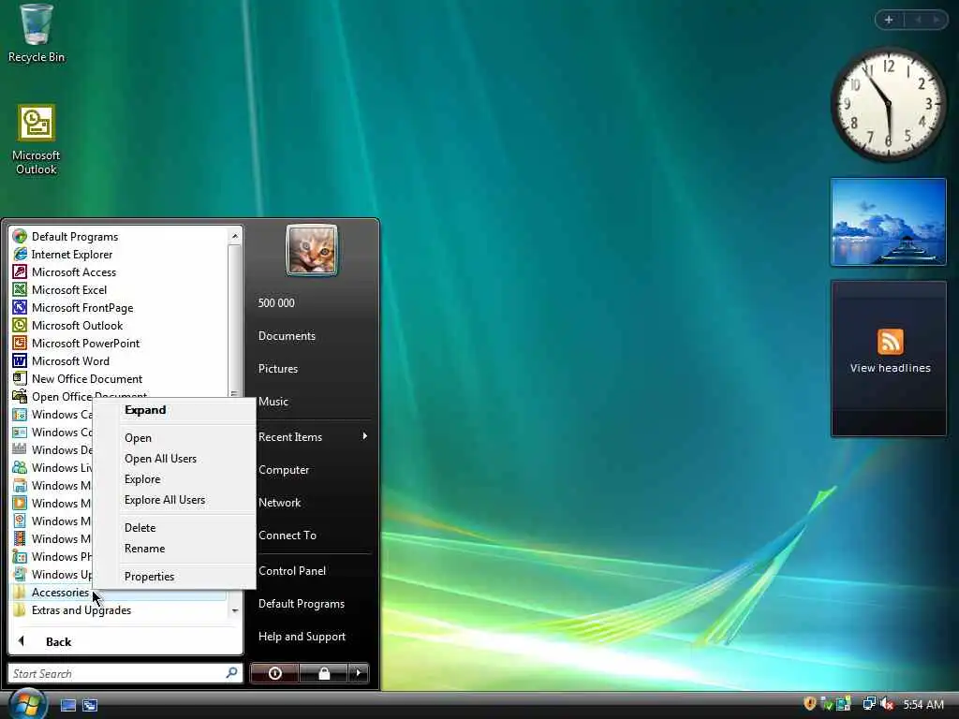Open Network from the Start menu
Viewport: 959px width, 719px height.
tap(279, 503)
